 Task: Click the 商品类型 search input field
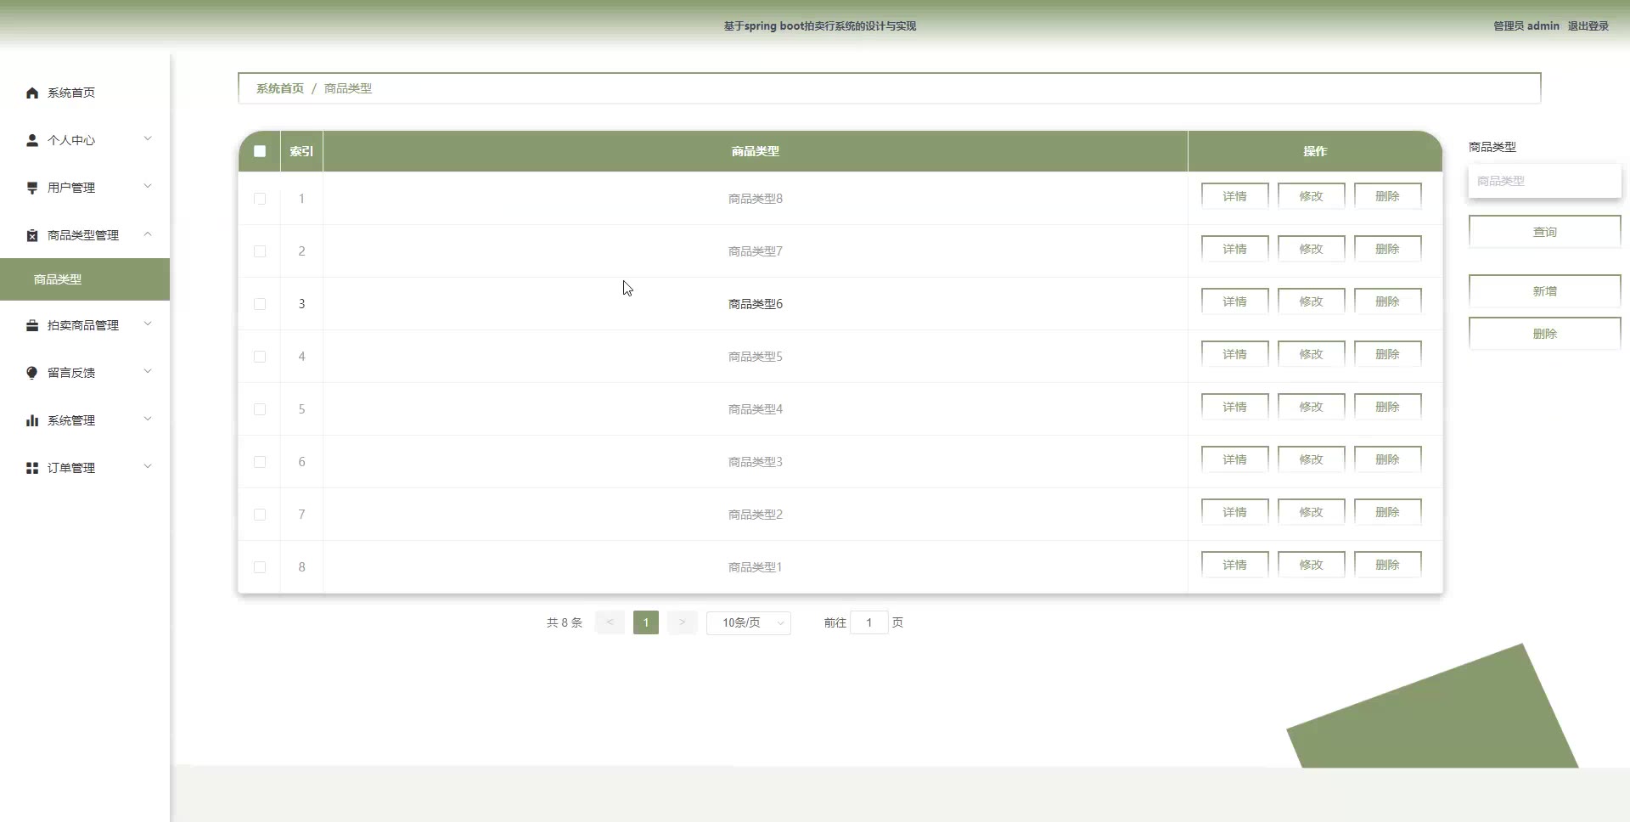[x=1544, y=181]
